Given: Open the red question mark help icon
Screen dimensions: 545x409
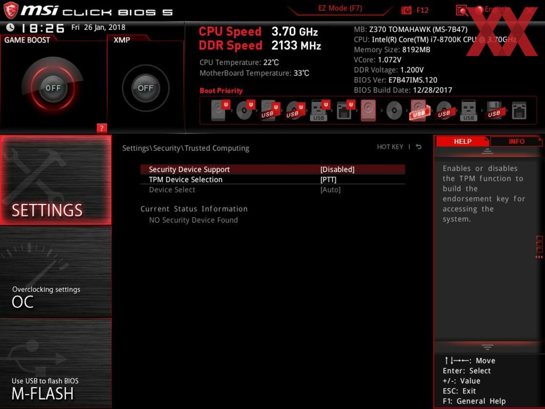Looking at the screenshot, I should coord(101,128).
